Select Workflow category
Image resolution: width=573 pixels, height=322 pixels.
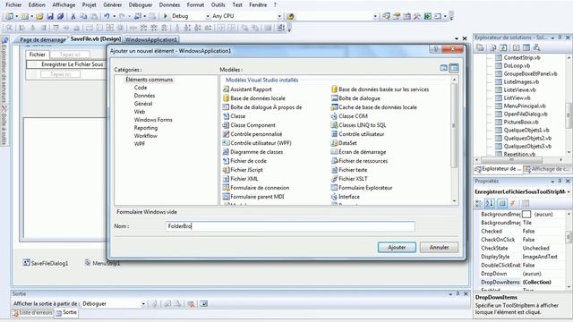[x=145, y=136]
